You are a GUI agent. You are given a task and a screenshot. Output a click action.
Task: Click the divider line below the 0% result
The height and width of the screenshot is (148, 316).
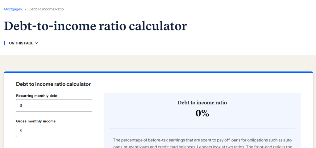[202, 128]
